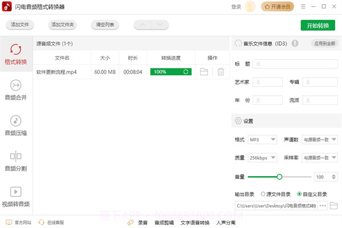Expand the 格式 MP3 dropdown
The image size is (342, 228).
(263, 140)
